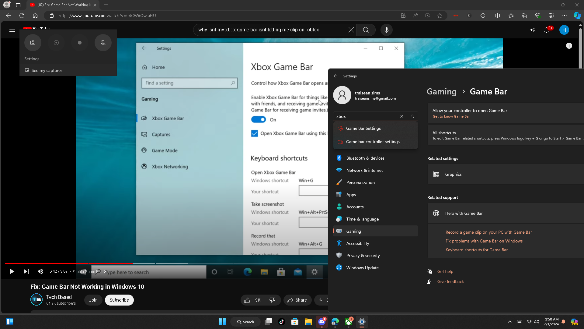Dislike the video
584x329 pixels.
(273, 300)
